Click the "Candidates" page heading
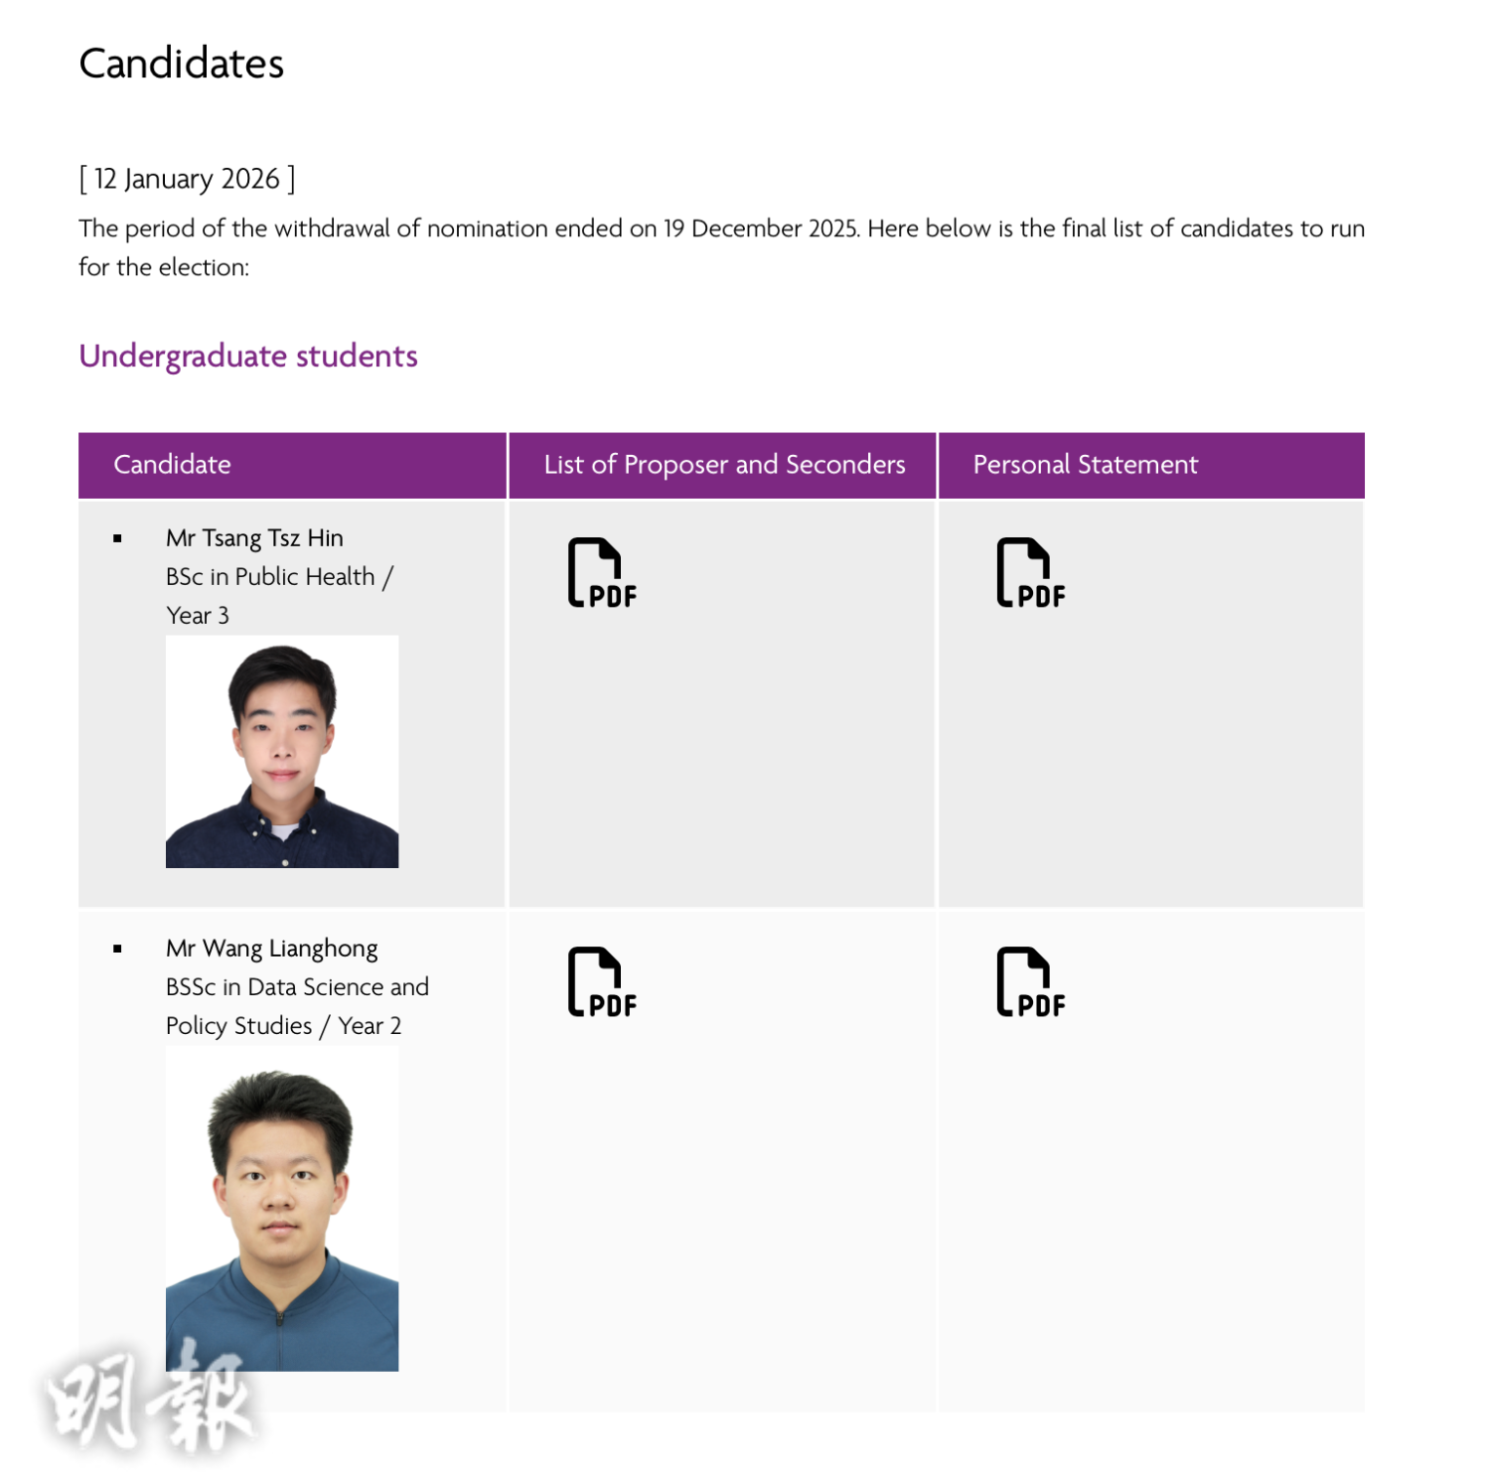This screenshot has height=1472, width=1490. (x=182, y=64)
